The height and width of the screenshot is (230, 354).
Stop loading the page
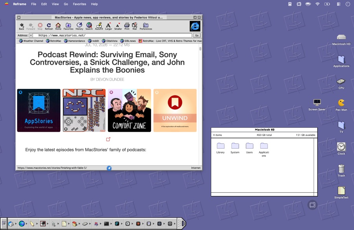click(40, 26)
